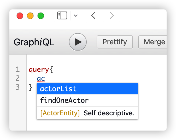Click the underlined ac text in editor
The height and width of the screenshot is (140, 176).
pos(41,78)
